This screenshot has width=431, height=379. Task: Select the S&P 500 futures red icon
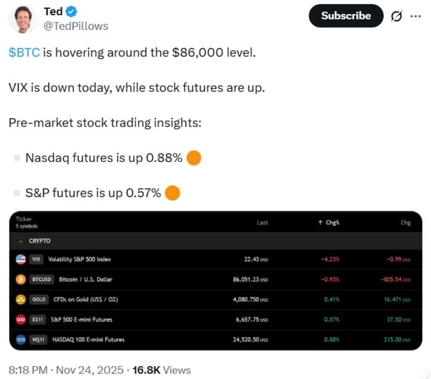tap(19, 319)
